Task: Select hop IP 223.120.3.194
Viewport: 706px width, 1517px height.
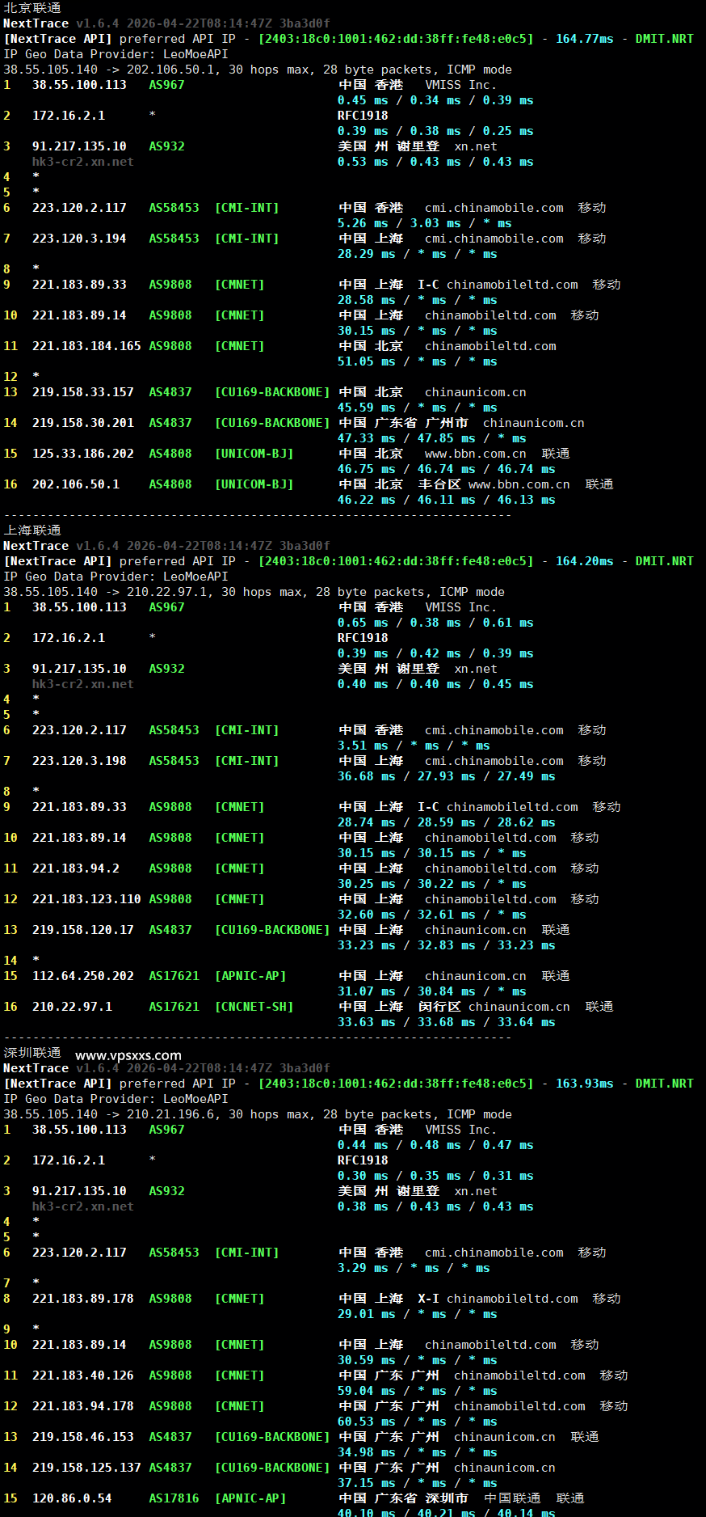Action: [x=79, y=239]
